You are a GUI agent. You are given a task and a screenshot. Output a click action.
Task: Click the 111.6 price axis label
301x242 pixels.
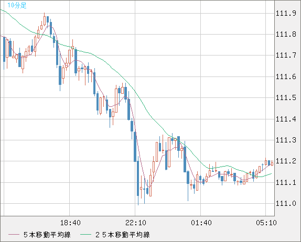(286, 76)
